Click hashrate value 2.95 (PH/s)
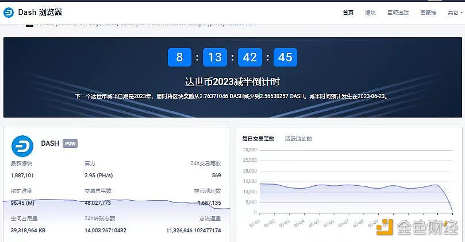Viewport: 465px width, 242px height. pyautogui.click(x=99, y=175)
